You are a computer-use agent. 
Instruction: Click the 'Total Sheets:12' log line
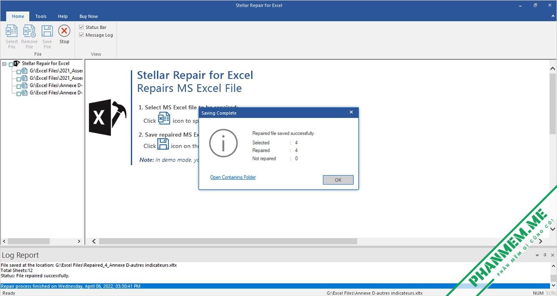pos(17,270)
